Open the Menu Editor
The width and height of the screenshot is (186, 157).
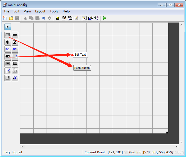coord(64,18)
